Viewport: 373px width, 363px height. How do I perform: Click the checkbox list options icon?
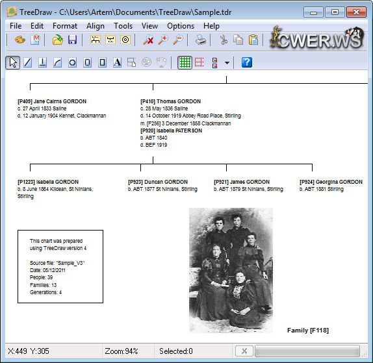click(x=214, y=63)
